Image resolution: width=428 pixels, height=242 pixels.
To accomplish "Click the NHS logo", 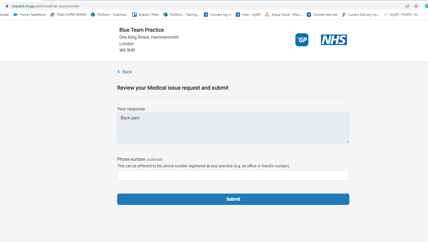I will click(x=334, y=40).
